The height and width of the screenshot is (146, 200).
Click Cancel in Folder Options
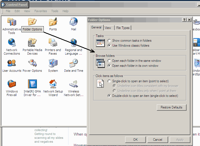pos(158,140)
